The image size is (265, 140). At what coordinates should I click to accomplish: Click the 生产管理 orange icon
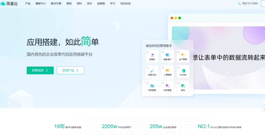click(183, 55)
